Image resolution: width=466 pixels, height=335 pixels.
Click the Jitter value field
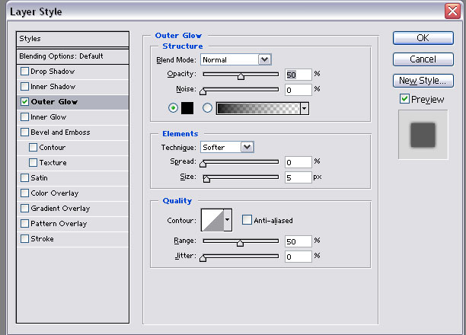pos(298,257)
